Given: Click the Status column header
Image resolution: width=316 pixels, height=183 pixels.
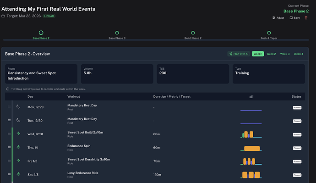Looking at the screenshot, I should (x=296, y=97).
